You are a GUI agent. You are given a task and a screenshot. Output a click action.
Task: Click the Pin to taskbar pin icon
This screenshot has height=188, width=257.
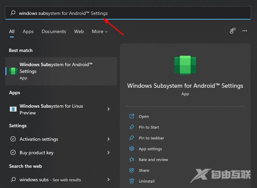click(132, 138)
